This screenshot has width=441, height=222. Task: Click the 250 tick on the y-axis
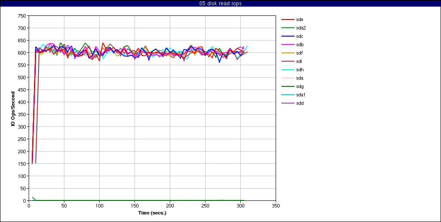(x=22, y=139)
